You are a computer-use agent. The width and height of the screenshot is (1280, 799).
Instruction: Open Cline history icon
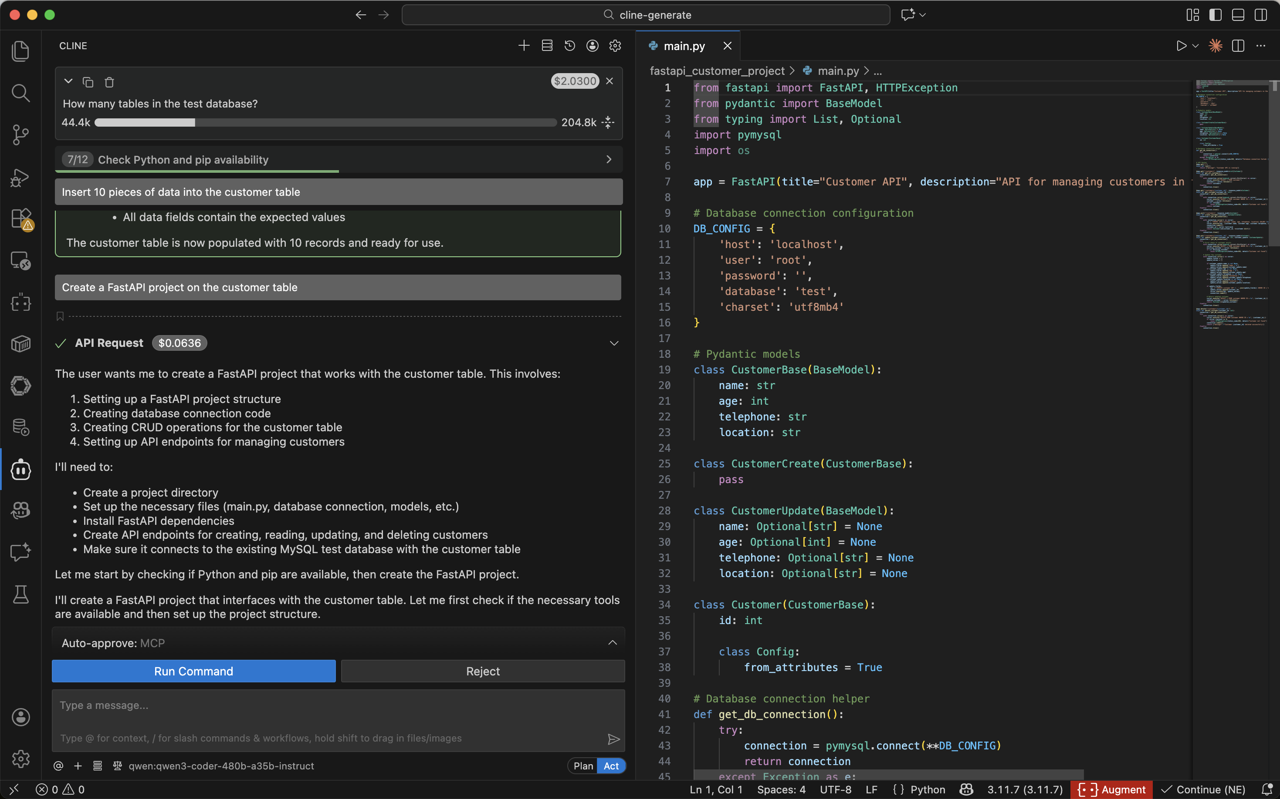coord(570,46)
